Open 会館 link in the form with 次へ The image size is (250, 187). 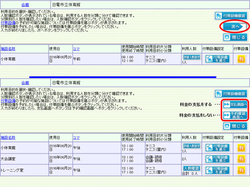tap(25, 5)
